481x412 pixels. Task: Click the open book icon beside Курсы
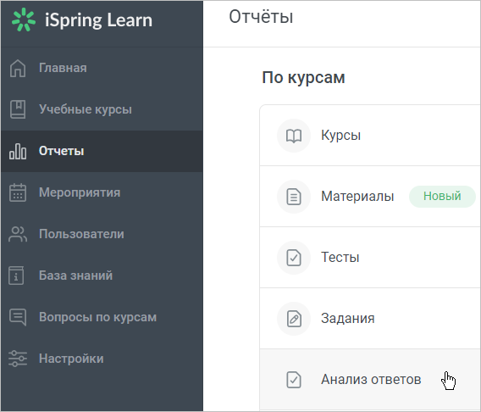coord(294,136)
